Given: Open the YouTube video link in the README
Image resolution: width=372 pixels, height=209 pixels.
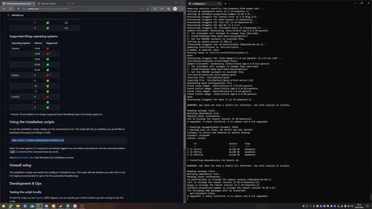Looking at the screenshot, I should (27, 157).
